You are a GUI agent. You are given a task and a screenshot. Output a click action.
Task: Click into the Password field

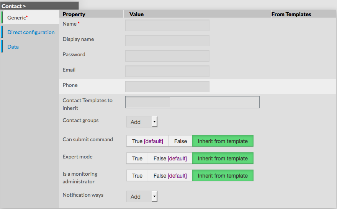coord(167,56)
